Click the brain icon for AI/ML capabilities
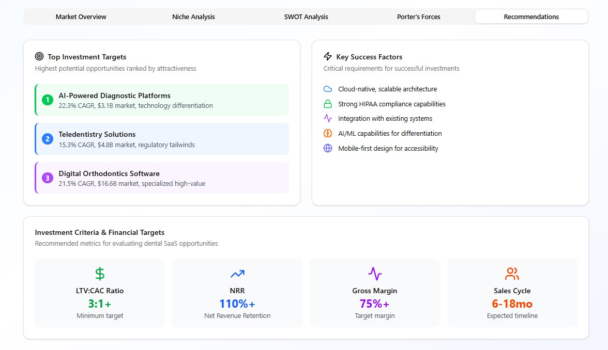The height and width of the screenshot is (350, 608). 328,133
